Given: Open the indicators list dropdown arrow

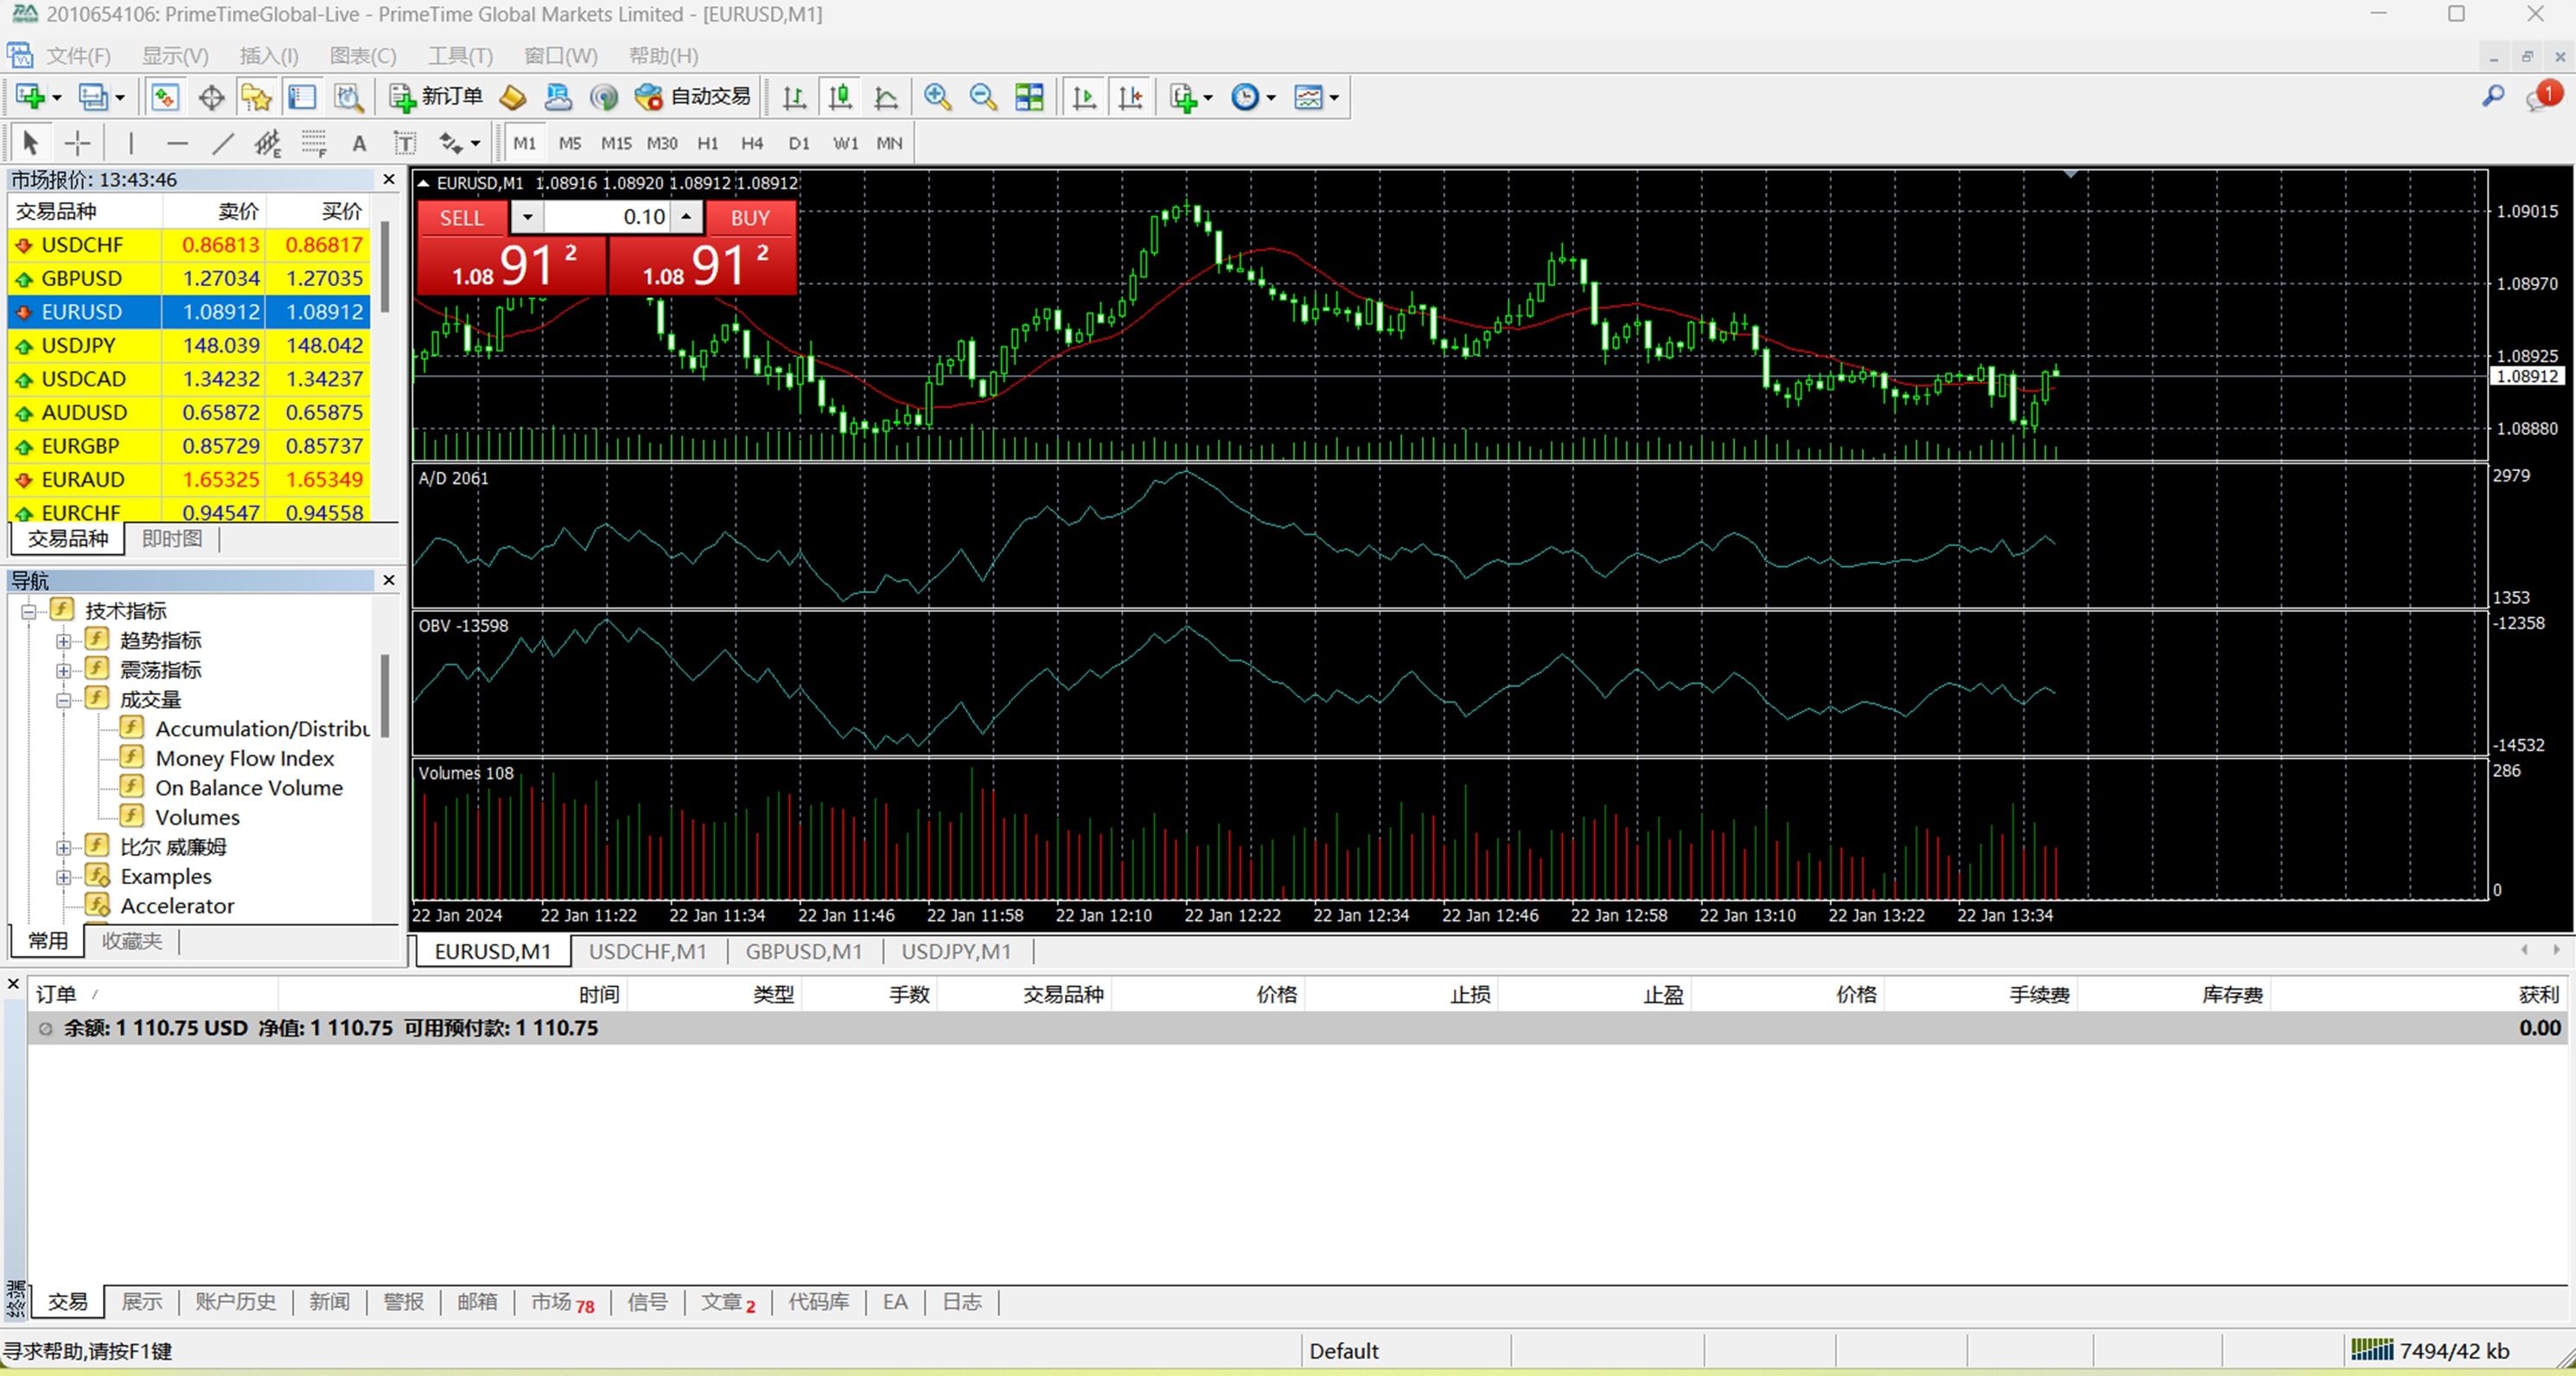Looking at the screenshot, I should pyautogui.click(x=1208, y=98).
